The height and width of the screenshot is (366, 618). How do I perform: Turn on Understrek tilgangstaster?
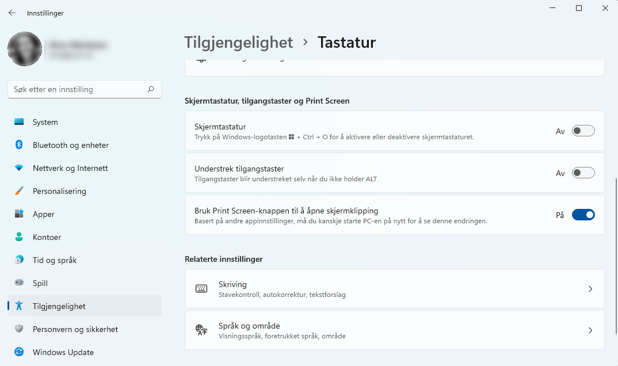click(583, 172)
